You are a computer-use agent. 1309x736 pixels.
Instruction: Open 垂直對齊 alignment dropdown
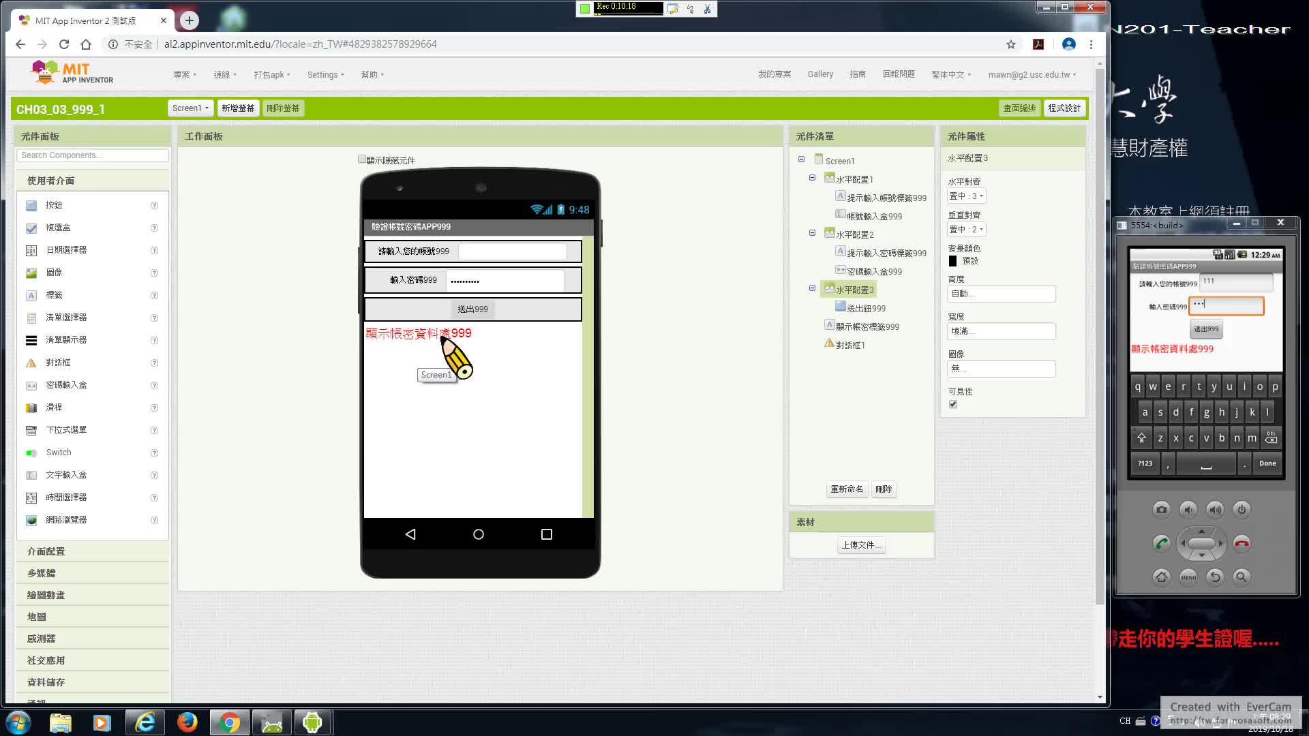(966, 229)
